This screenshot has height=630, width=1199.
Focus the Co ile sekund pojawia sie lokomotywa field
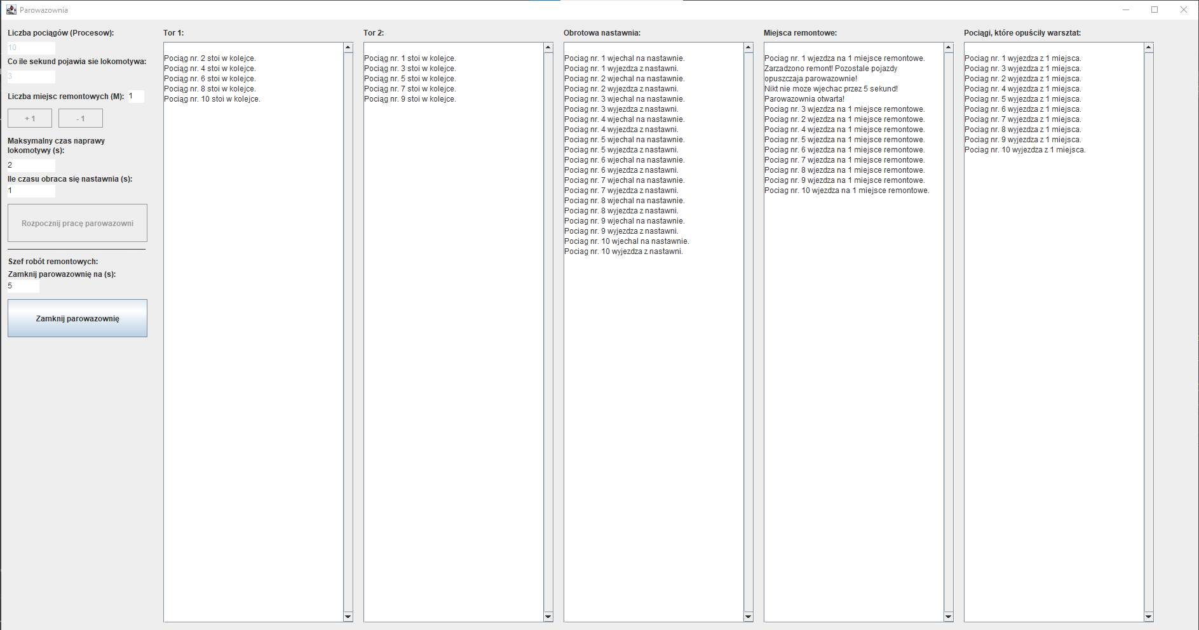pyautogui.click(x=31, y=76)
